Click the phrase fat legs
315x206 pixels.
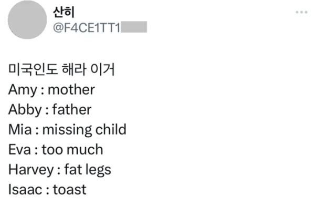tap(88, 170)
